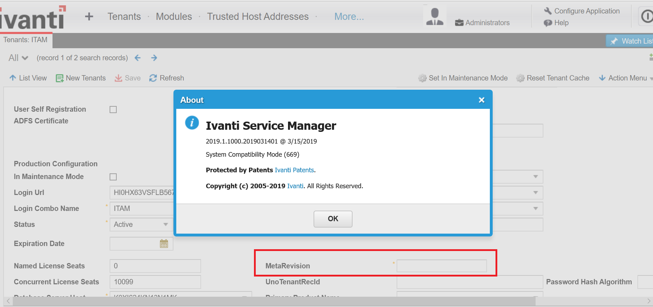This screenshot has height=307, width=653.
Task: Click Set In Maintenance Mode gear
Action: (x=422, y=78)
